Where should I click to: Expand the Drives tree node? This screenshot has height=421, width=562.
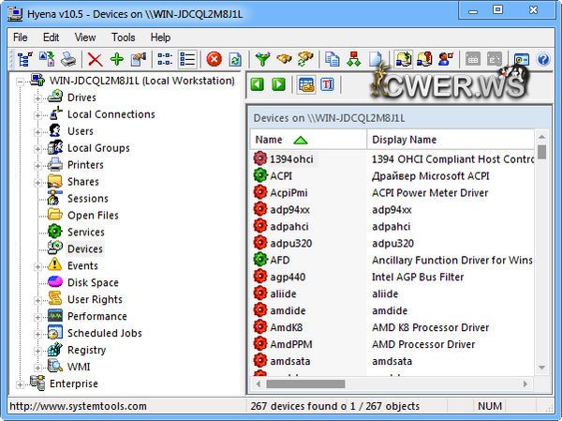click(x=38, y=98)
